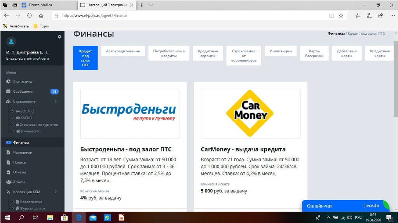Open the tab preview dropdown chevron
This screenshot has height=223, width=398.
pyautogui.click(x=150, y=5)
